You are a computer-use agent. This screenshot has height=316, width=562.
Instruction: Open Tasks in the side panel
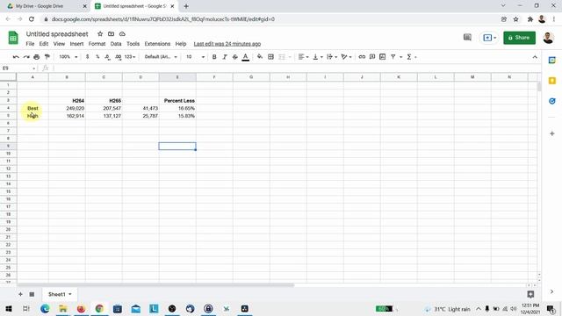click(552, 101)
